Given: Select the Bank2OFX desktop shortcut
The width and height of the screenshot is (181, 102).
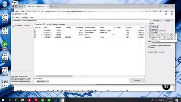Looking at the screenshot, I should click(x=5, y=58).
